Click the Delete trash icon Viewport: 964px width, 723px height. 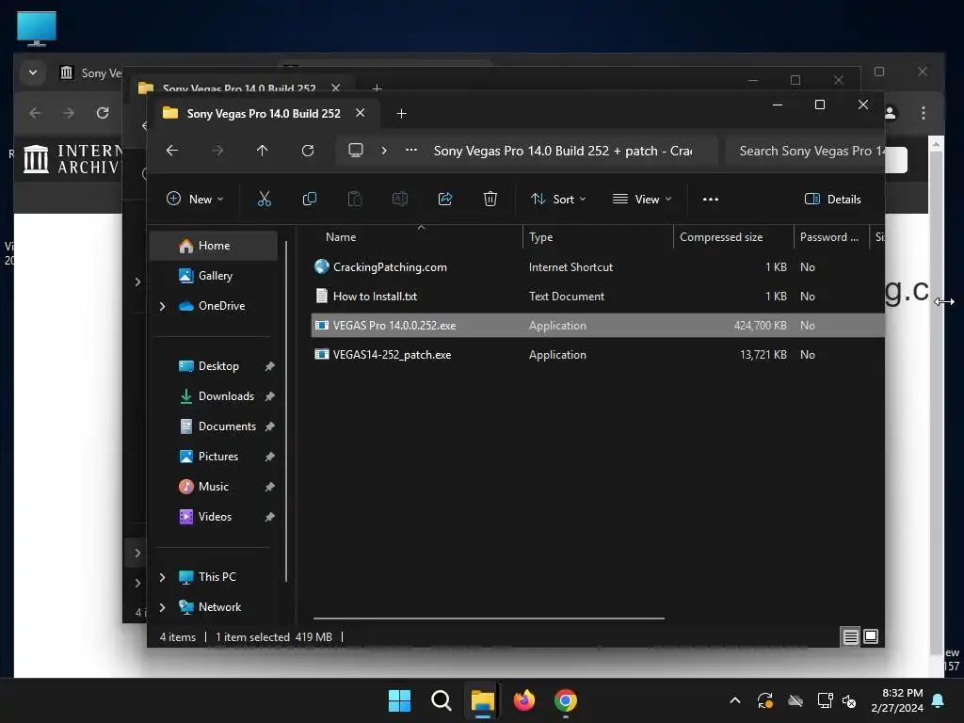pos(490,199)
